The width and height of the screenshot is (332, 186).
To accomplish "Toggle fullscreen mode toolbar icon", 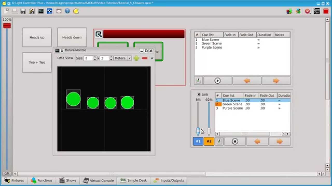I will [59, 11].
